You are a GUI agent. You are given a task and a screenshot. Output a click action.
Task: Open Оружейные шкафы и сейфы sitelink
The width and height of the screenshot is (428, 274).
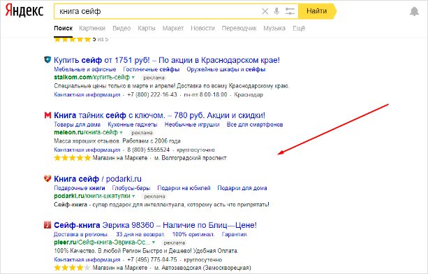226,69
